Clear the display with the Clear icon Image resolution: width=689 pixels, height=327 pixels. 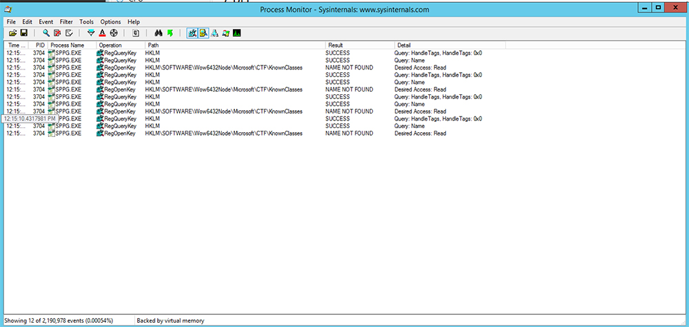click(x=69, y=33)
